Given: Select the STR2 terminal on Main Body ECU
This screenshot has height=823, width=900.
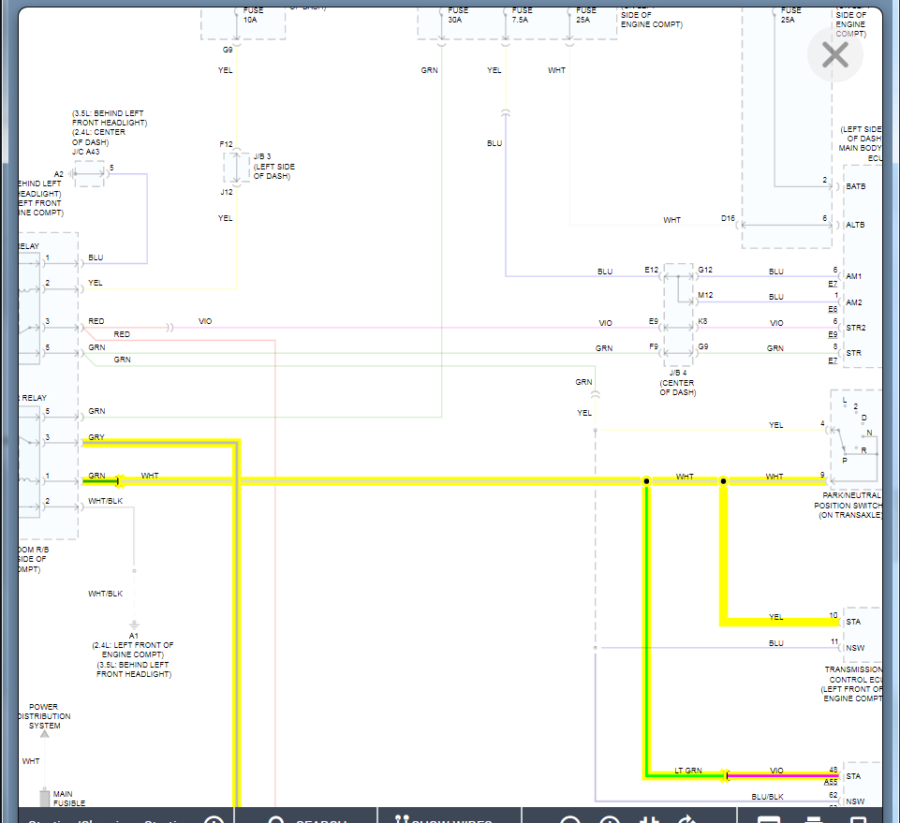Looking at the screenshot, I should coord(855,328).
